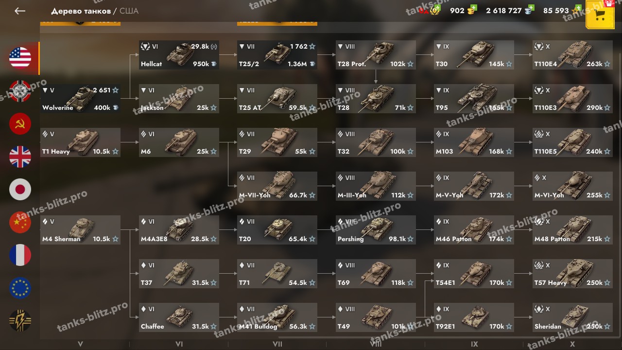Screen dimensions: 622x350
Task: Open the Hellcat tank card
Action: coord(179,55)
